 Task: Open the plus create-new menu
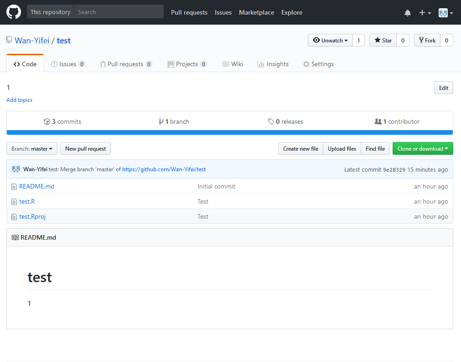(x=425, y=13)
